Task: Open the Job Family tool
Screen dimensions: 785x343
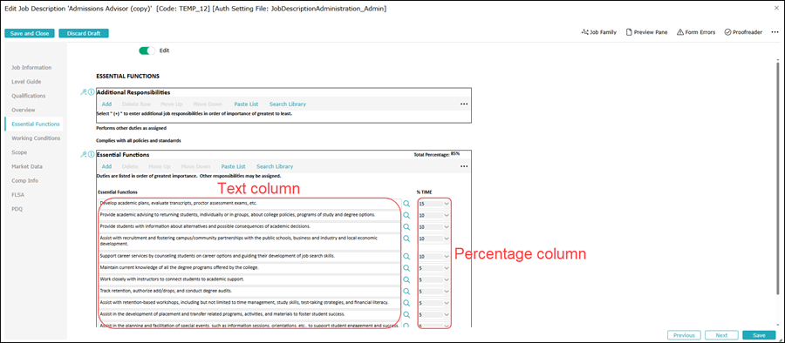Action: tap(598, 32)
